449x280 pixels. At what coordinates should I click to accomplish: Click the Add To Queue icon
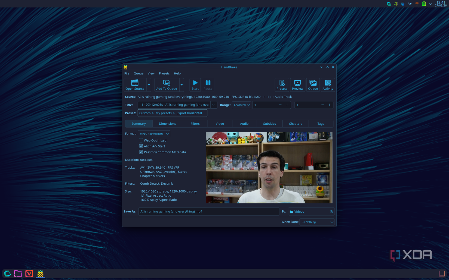click(166, 83)
